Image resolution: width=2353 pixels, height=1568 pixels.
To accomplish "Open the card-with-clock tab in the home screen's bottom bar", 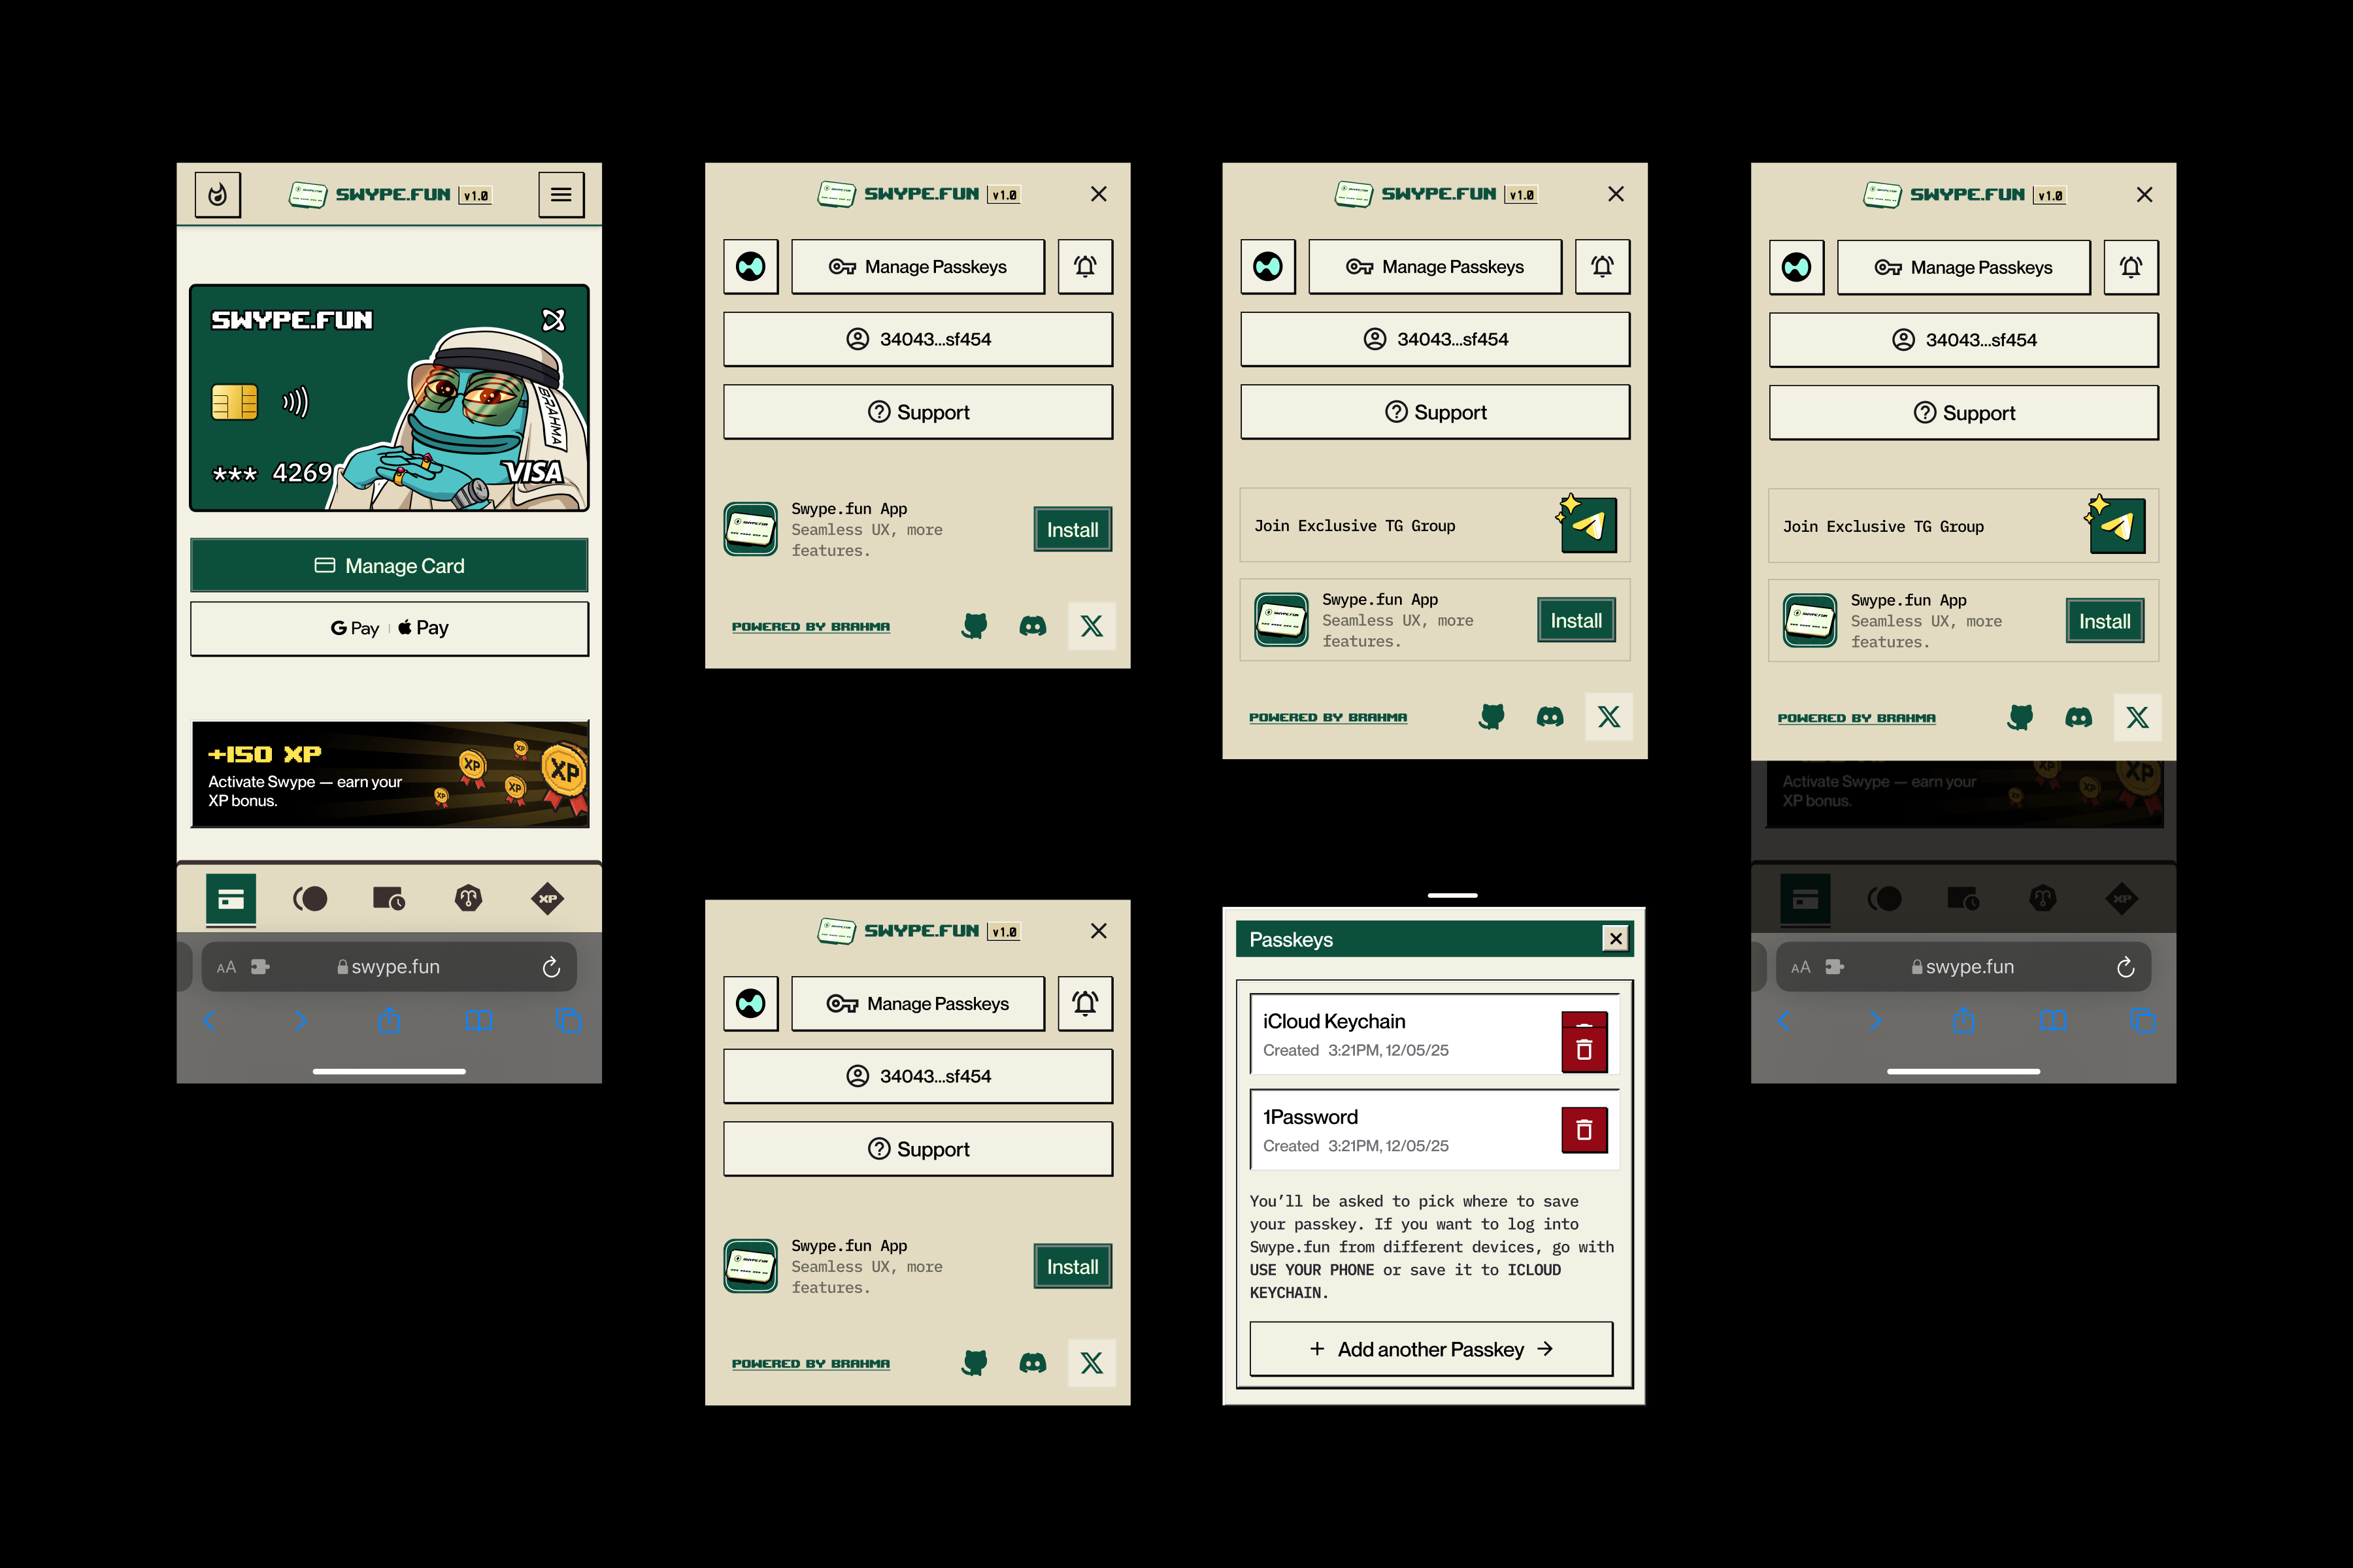I will tap(389, 899).
